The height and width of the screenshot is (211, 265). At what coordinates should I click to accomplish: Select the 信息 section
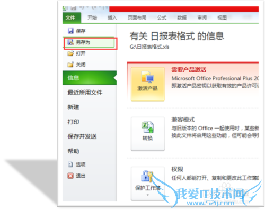tap(90, 78)
